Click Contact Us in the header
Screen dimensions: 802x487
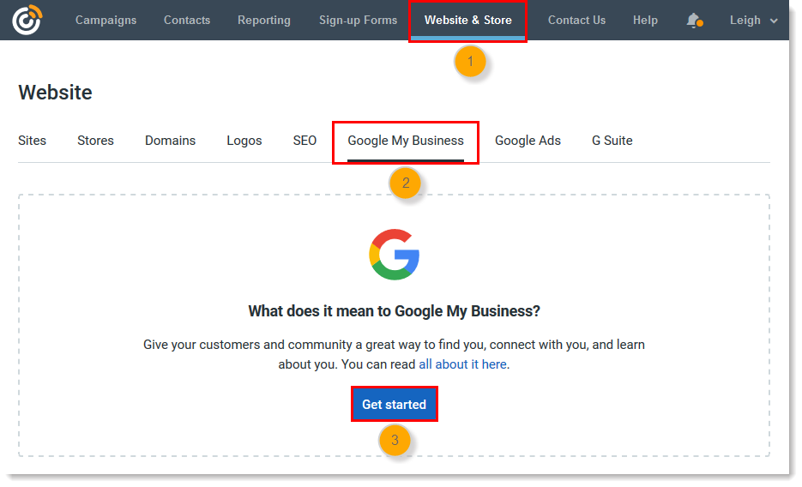[576, 20]
